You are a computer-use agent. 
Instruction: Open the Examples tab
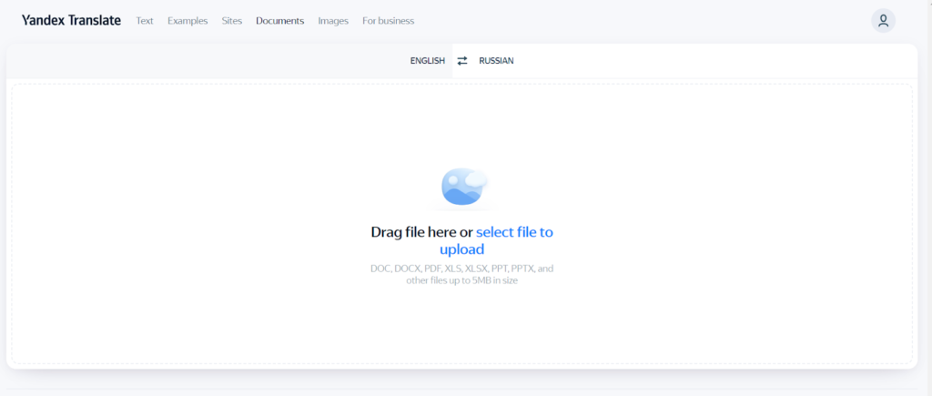point(187,21)
